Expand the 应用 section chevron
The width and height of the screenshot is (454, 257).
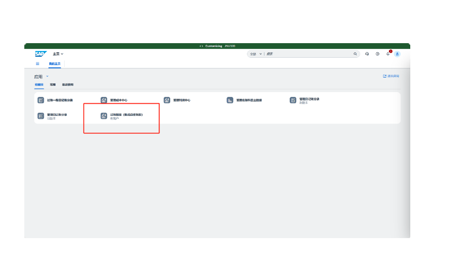(x=47, y=77)
